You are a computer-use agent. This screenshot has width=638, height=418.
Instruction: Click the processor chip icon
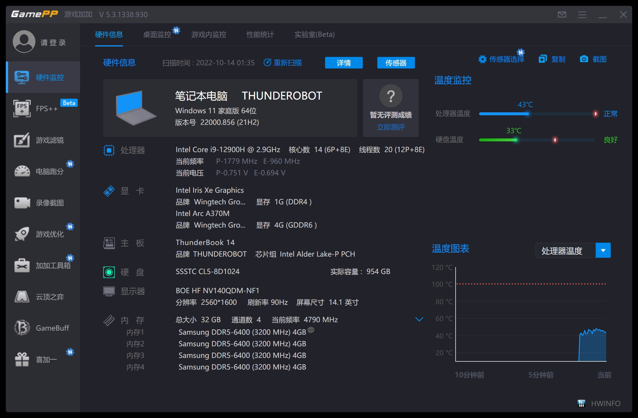pyautogui.click(x=109, y=150)
